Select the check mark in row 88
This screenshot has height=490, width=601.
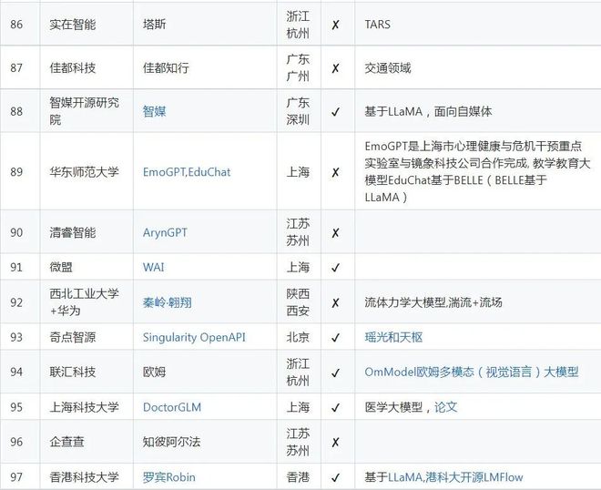(335, 112)
